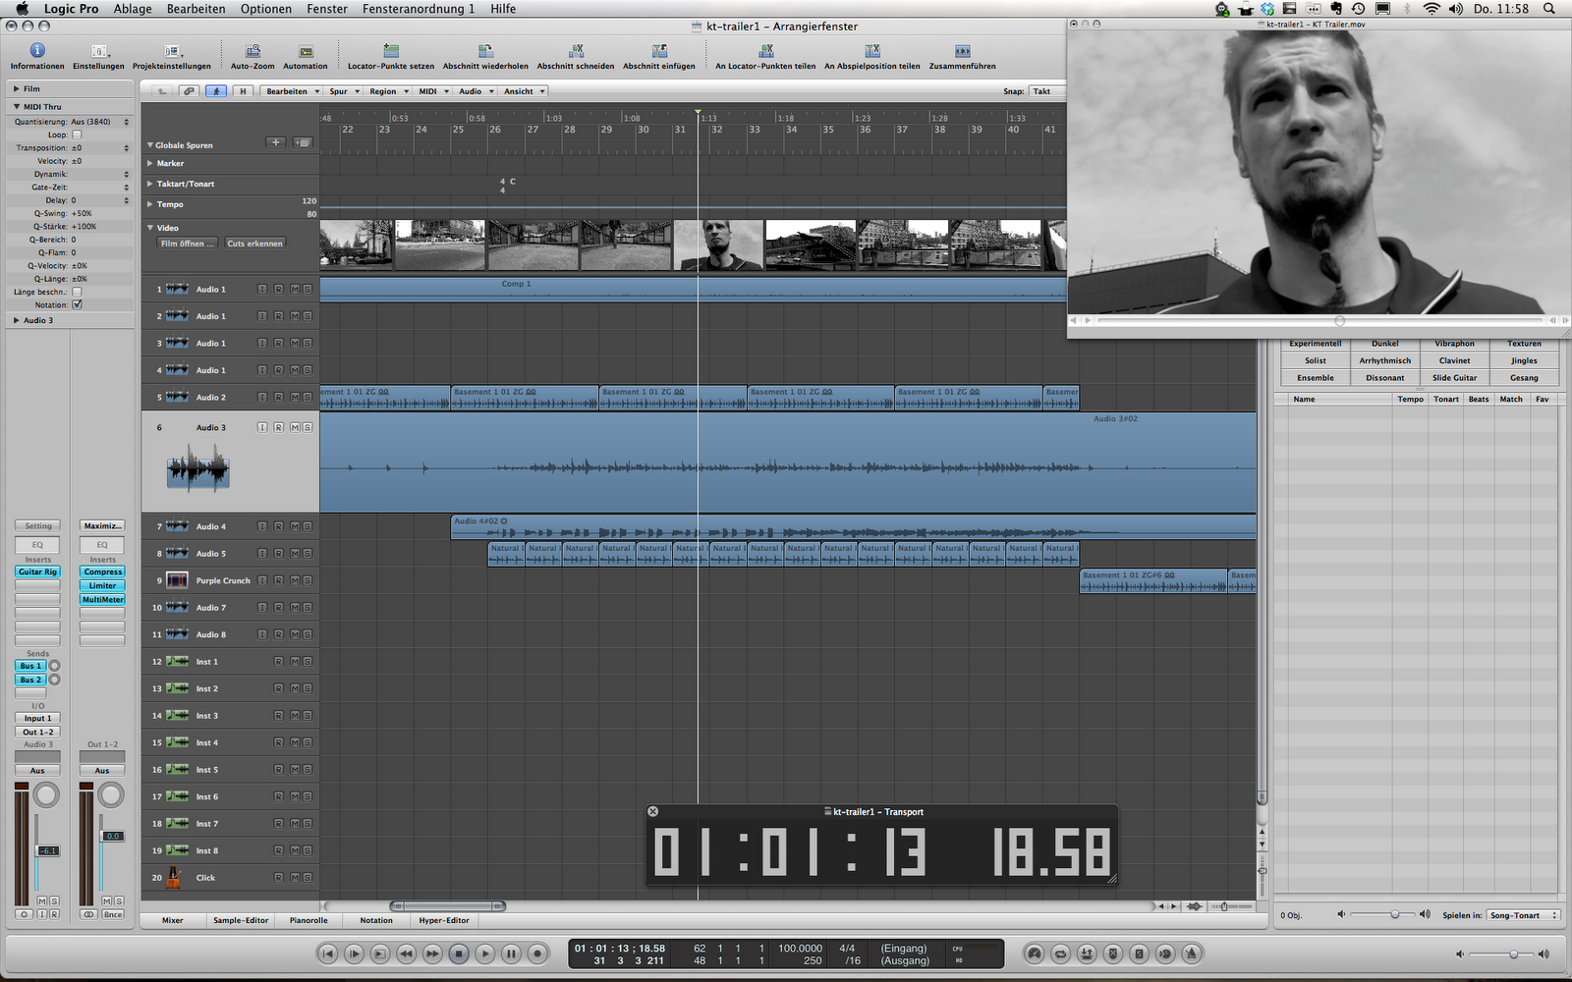The image size is (1572, 982).
Task: Open the Optionen menu
Action: (x=266, y=9)
